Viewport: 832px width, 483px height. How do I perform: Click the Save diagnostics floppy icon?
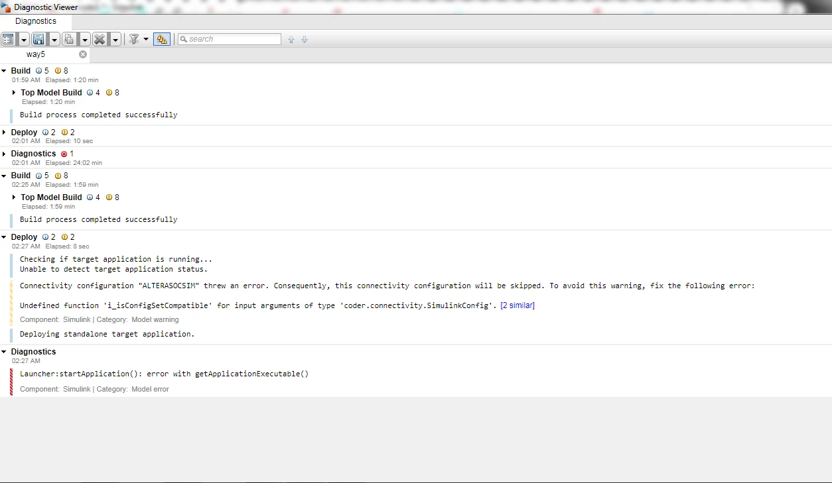pyautogui.click(x=38, y=39)
